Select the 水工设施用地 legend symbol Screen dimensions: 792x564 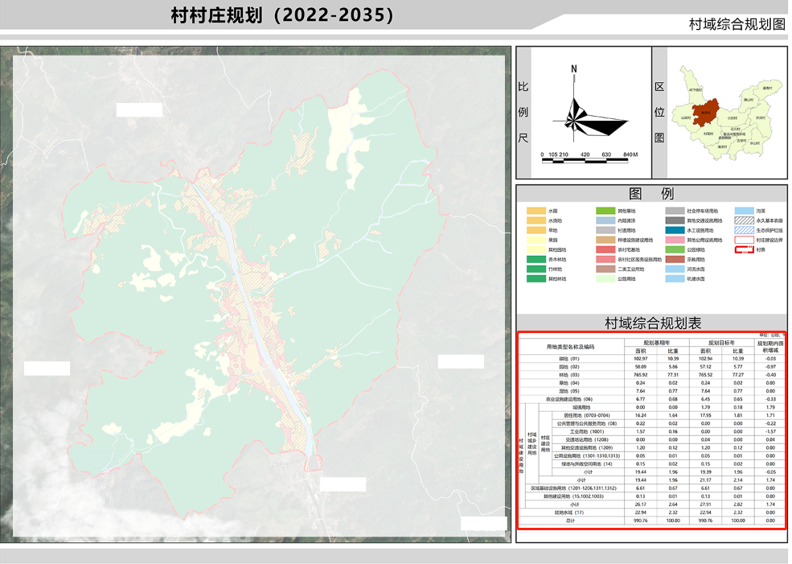(x=673, y=230)
